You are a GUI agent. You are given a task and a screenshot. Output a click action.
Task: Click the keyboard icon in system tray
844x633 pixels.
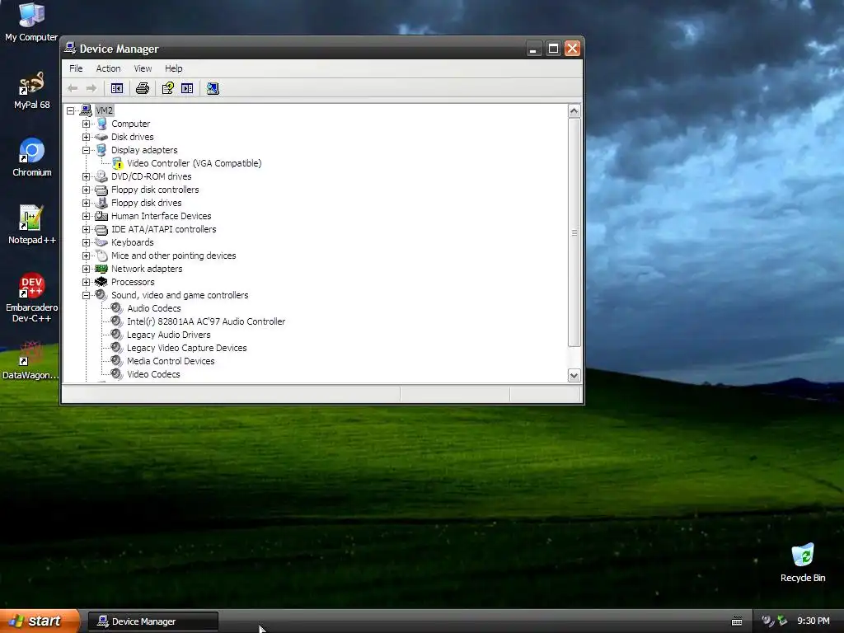tap(737, 621)
